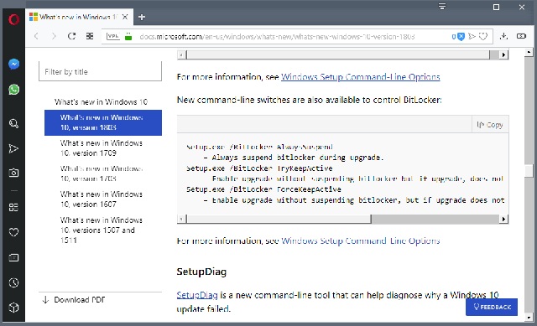This screenshot has width=537, height=326.
Task: Open the Opera menu logo
Action: click(13, 19)
